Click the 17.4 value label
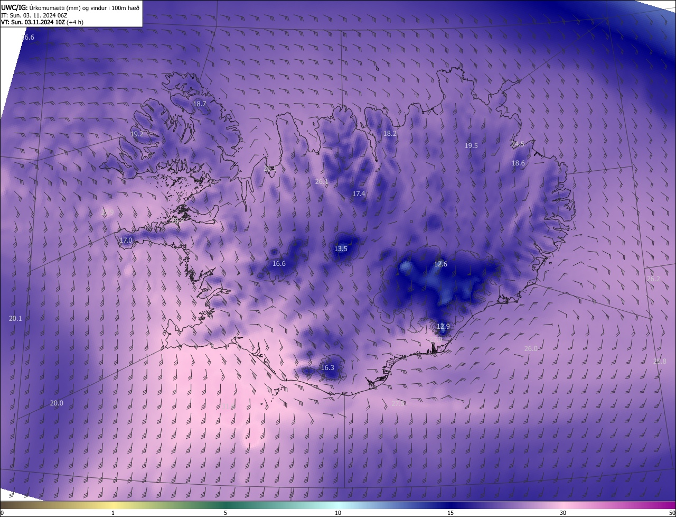This screenshot has height=517, width=676. click(359, 194)
